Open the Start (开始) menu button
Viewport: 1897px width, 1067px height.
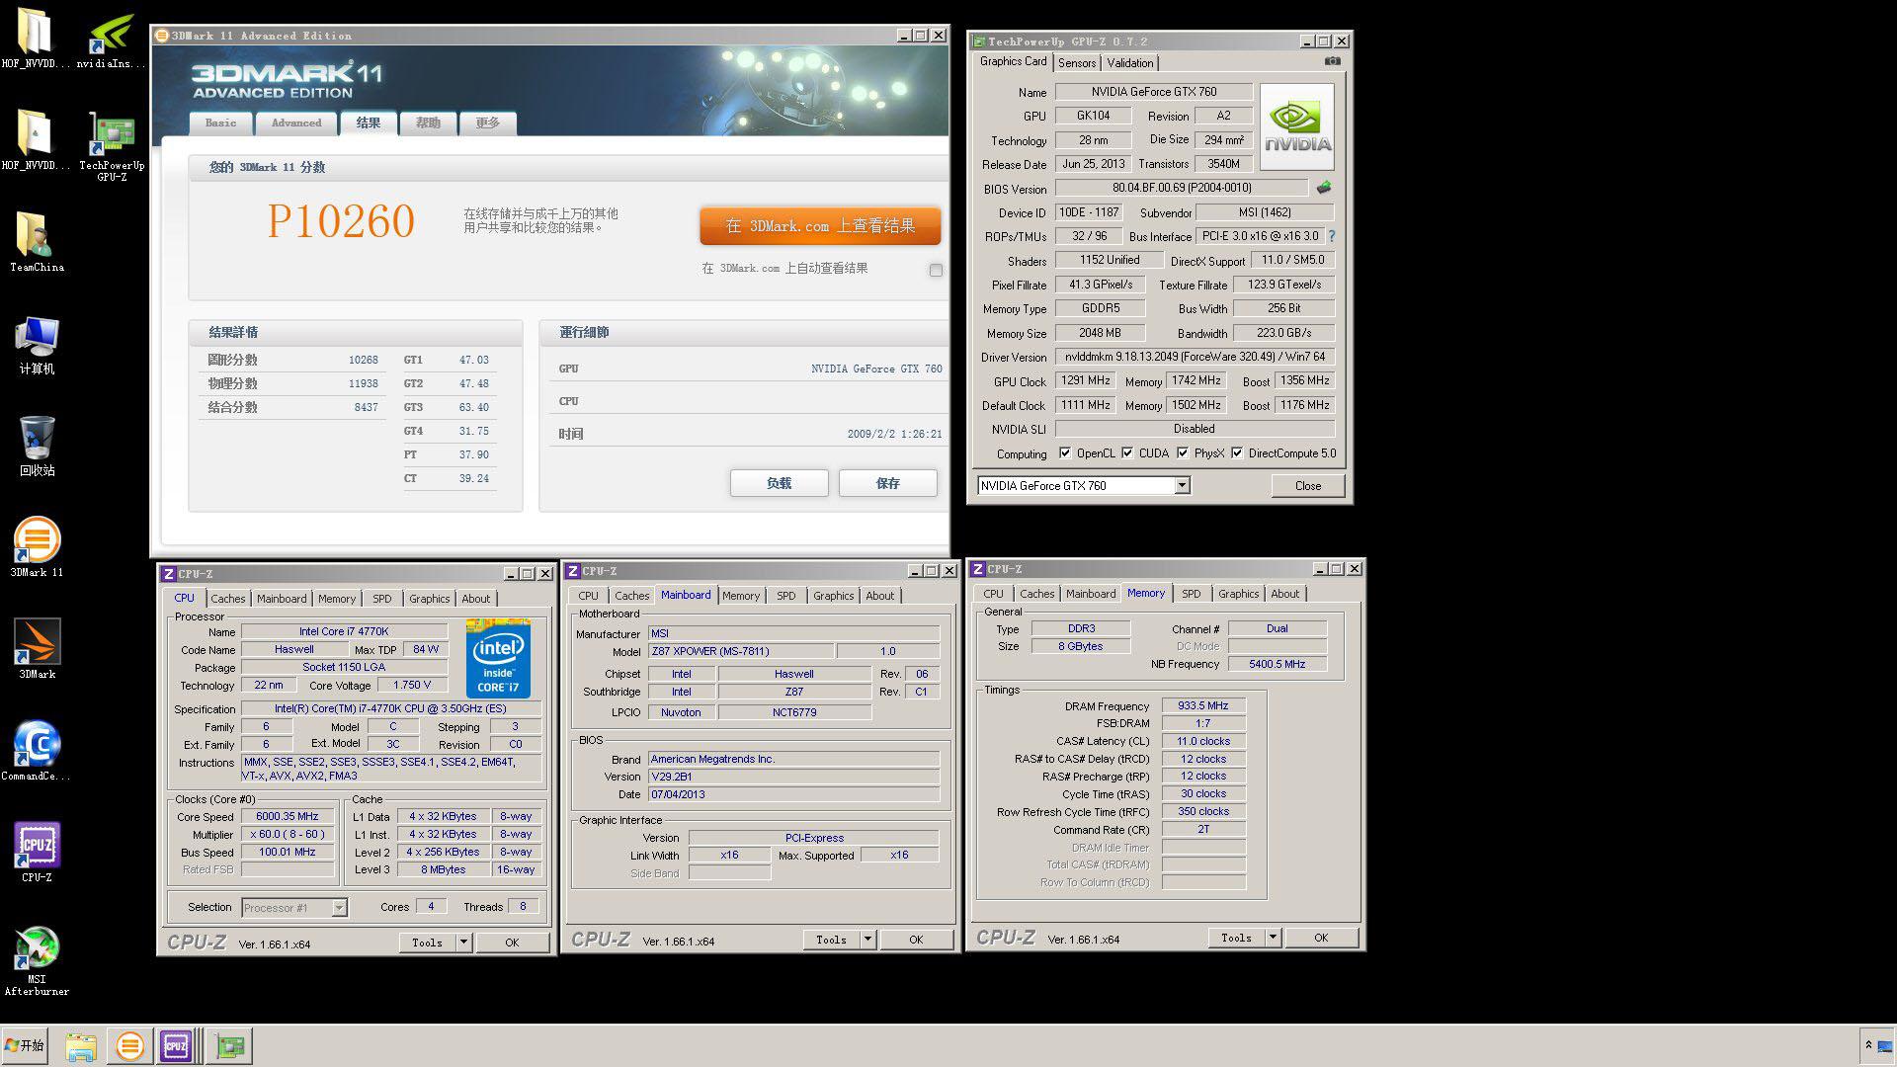point(26,1045)
